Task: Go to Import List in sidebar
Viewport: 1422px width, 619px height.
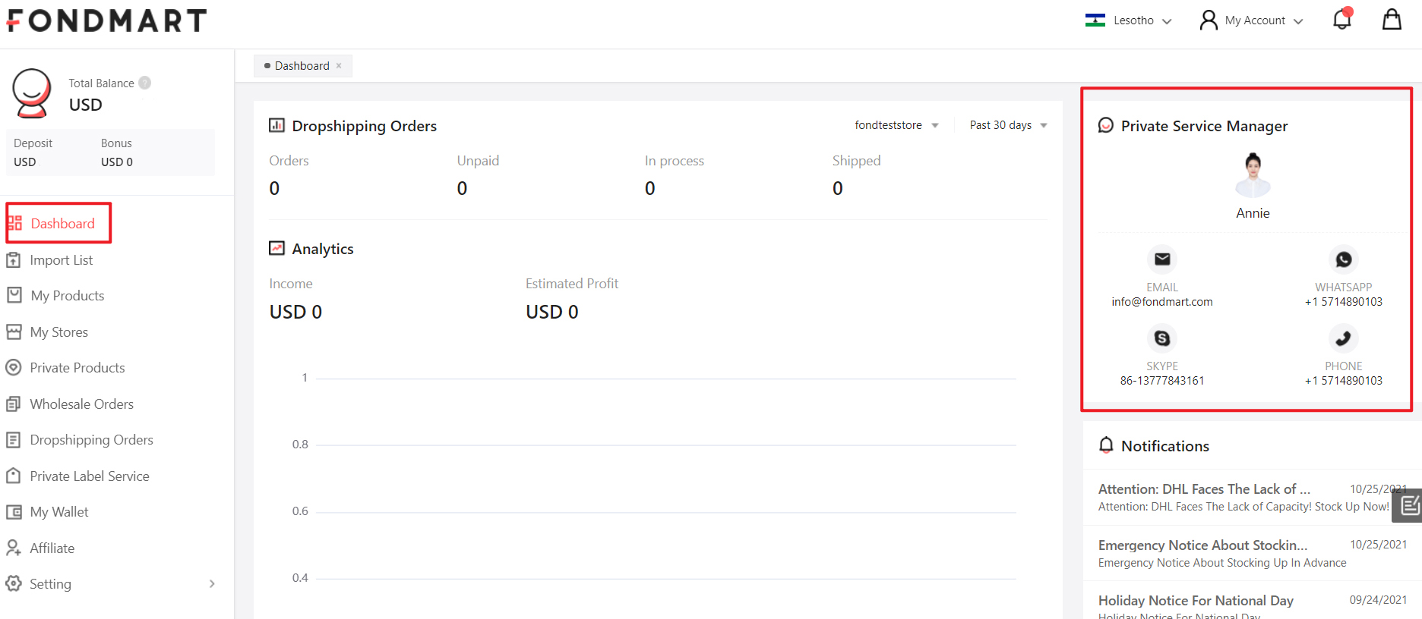Action: point(61,260)
